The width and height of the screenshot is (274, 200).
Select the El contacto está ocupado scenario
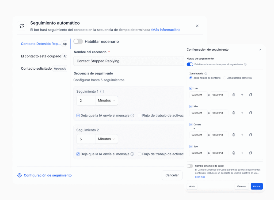[x=41, y=56]
